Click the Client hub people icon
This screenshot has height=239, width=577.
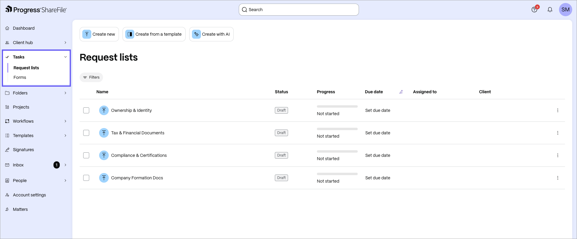[x=7, y=43]
